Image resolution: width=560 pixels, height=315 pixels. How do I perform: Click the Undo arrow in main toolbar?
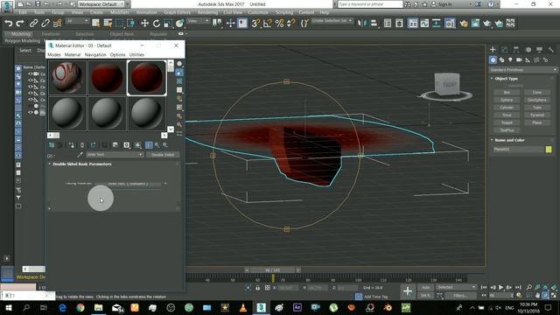9,24
